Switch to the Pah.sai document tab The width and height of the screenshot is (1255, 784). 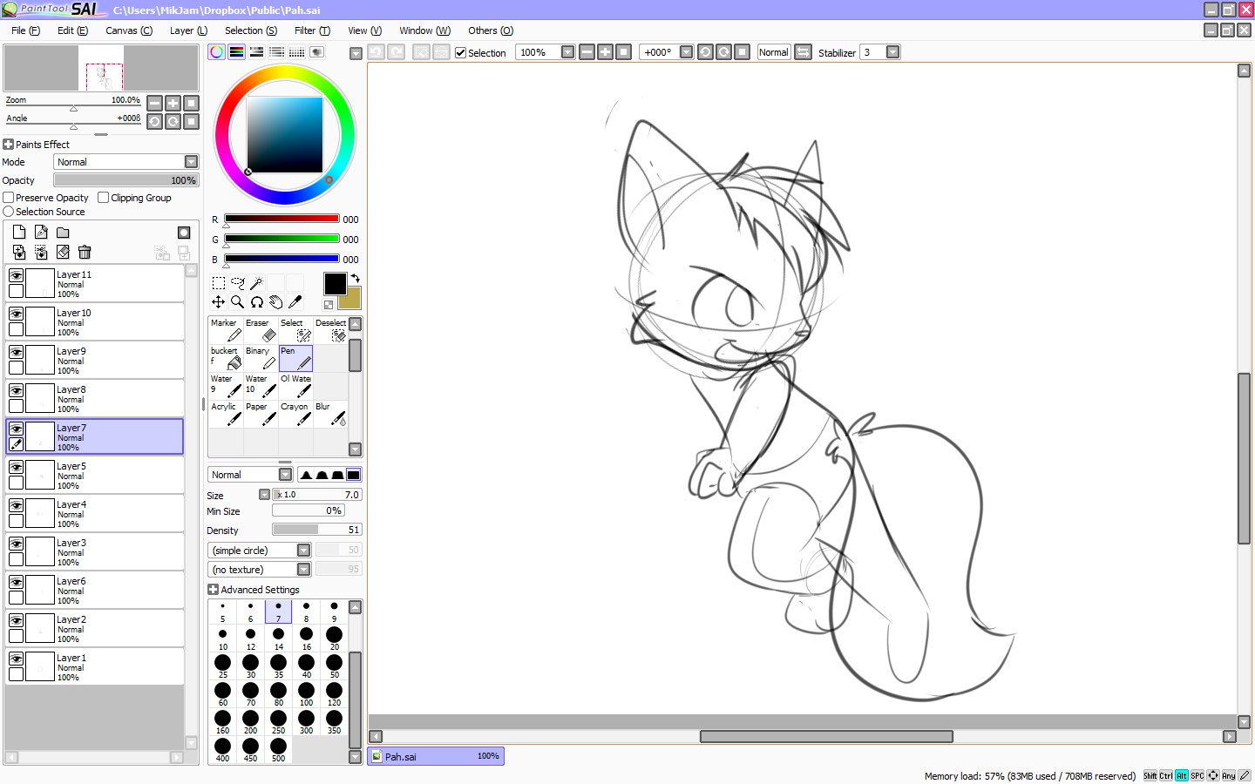tap(436, 756)
